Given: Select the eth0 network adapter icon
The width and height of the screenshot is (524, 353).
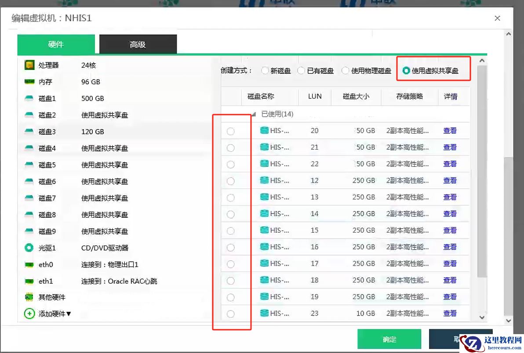Looking at the screenshot, I should click(29, 265).
